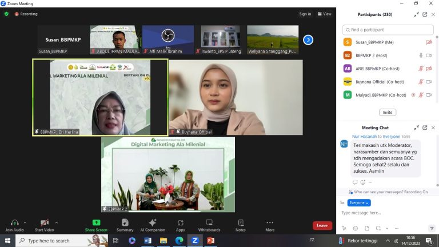Click the taskbar search box

tap(62, 241)
